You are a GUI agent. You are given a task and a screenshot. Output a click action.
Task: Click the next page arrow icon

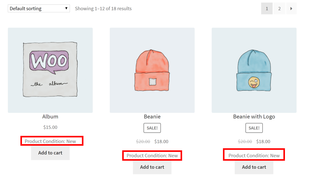(x=291, y=8)
